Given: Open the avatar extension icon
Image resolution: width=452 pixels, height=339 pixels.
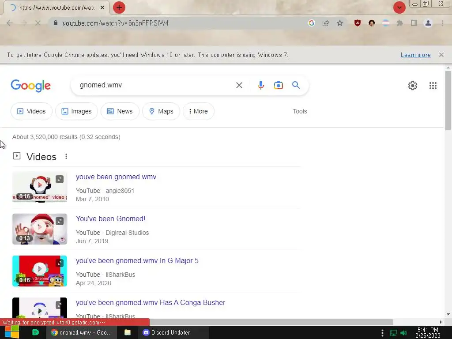Looking at the screenshot, I should tap(372, 23).
